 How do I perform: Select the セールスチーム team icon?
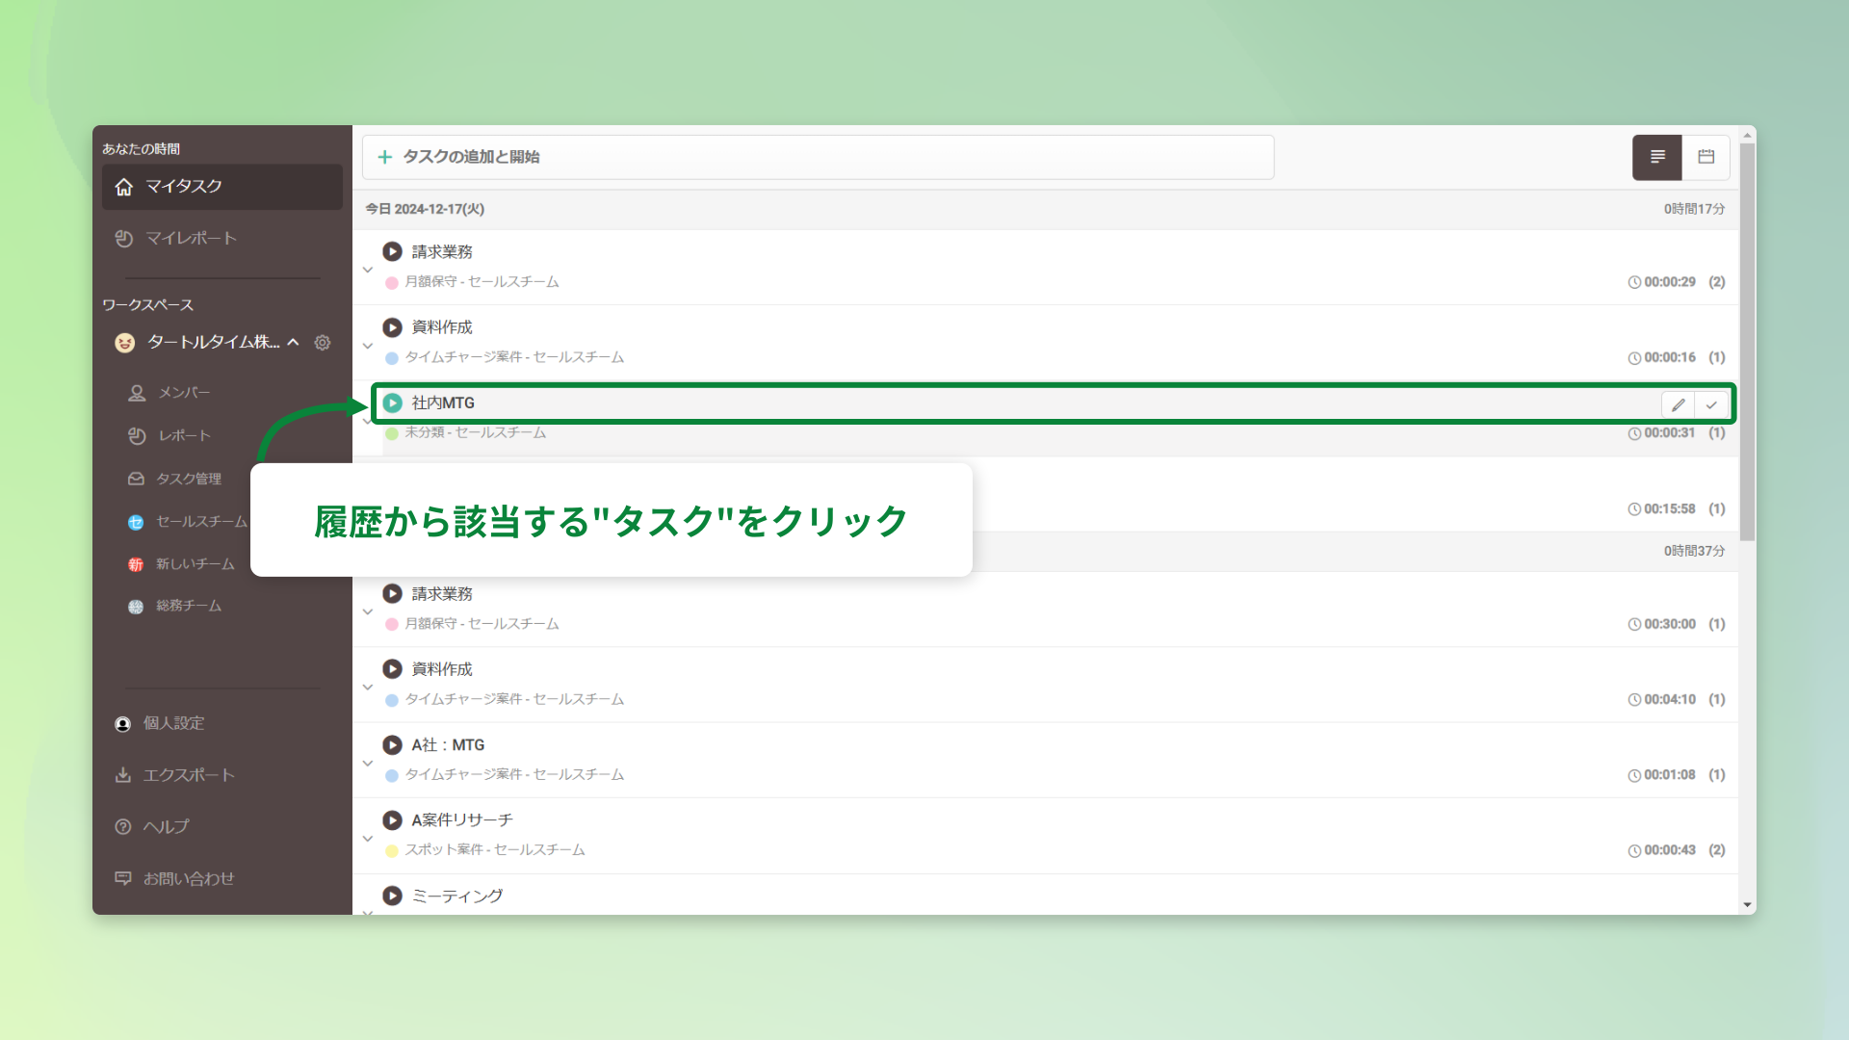tap(135, 522)
